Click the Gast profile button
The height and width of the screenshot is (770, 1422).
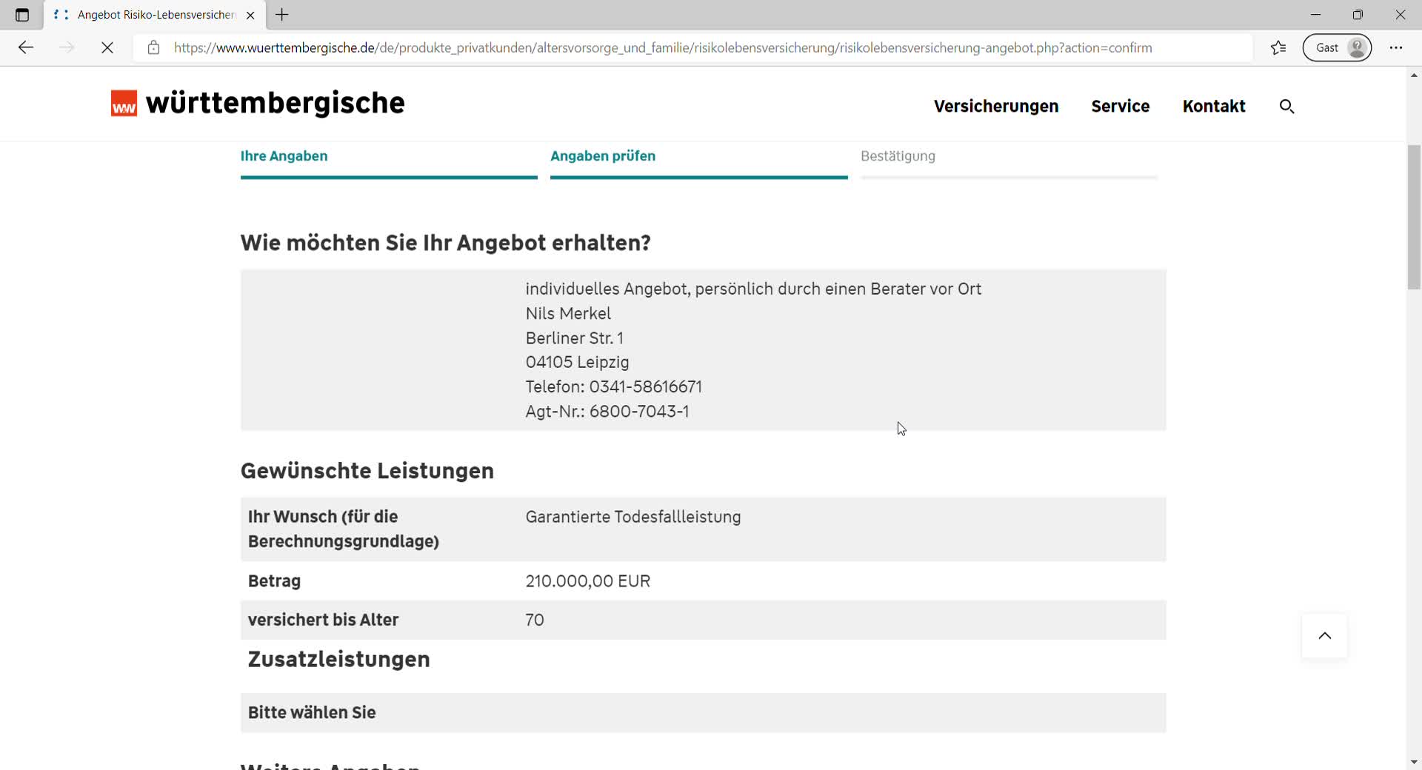(1337, 48)
